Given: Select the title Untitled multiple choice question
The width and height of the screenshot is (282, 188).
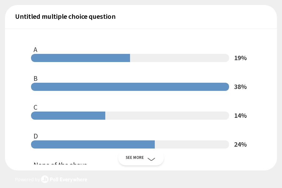Looking at the screenshot, I should 65,17.
